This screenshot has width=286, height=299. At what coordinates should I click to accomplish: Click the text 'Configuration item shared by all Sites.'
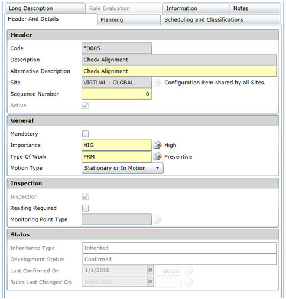pos(215,83)
